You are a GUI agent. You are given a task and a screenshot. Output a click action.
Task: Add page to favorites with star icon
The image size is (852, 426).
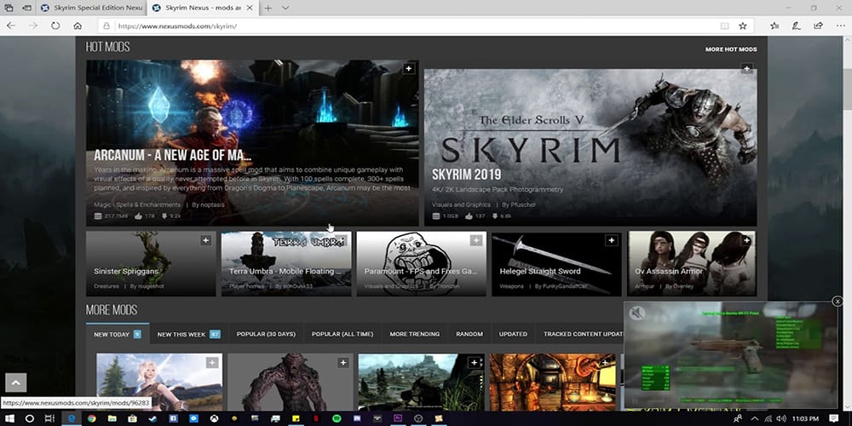[x=742, y=26]
